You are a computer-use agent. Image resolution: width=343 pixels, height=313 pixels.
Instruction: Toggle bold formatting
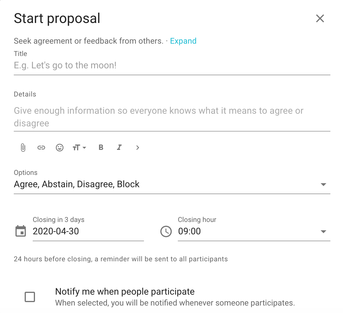click(x=101, y=148)
